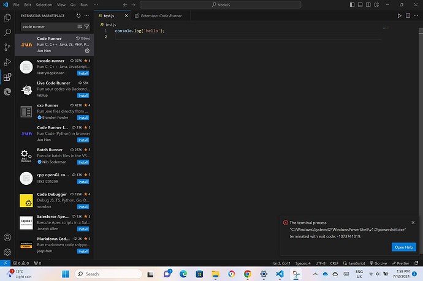This screenshot has height=281, width=423.
Task: Open the Accounts menu icon
Action: click(x=7, y=238)
